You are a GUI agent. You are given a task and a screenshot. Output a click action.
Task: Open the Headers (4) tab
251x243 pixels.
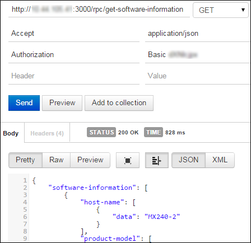coord(47,133)
